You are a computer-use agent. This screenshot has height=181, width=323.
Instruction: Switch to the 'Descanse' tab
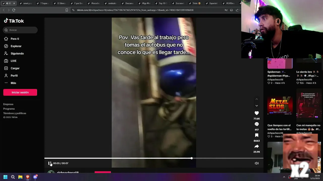pos(128,3)
